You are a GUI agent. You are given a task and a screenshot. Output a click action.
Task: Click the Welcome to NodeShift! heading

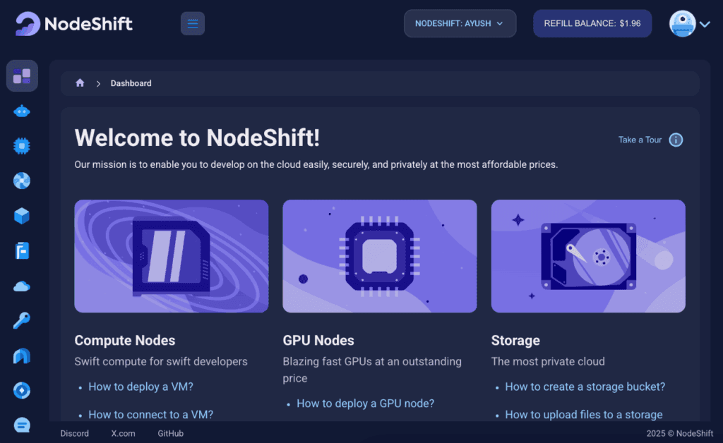coord(198,138)
